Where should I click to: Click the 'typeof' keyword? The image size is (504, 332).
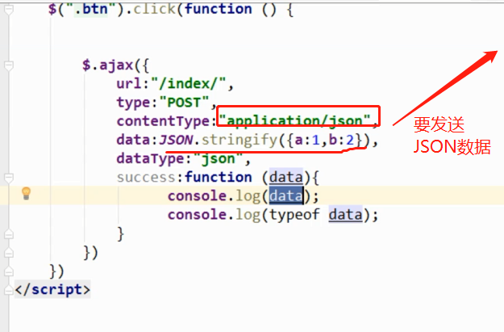click(294, 215)
